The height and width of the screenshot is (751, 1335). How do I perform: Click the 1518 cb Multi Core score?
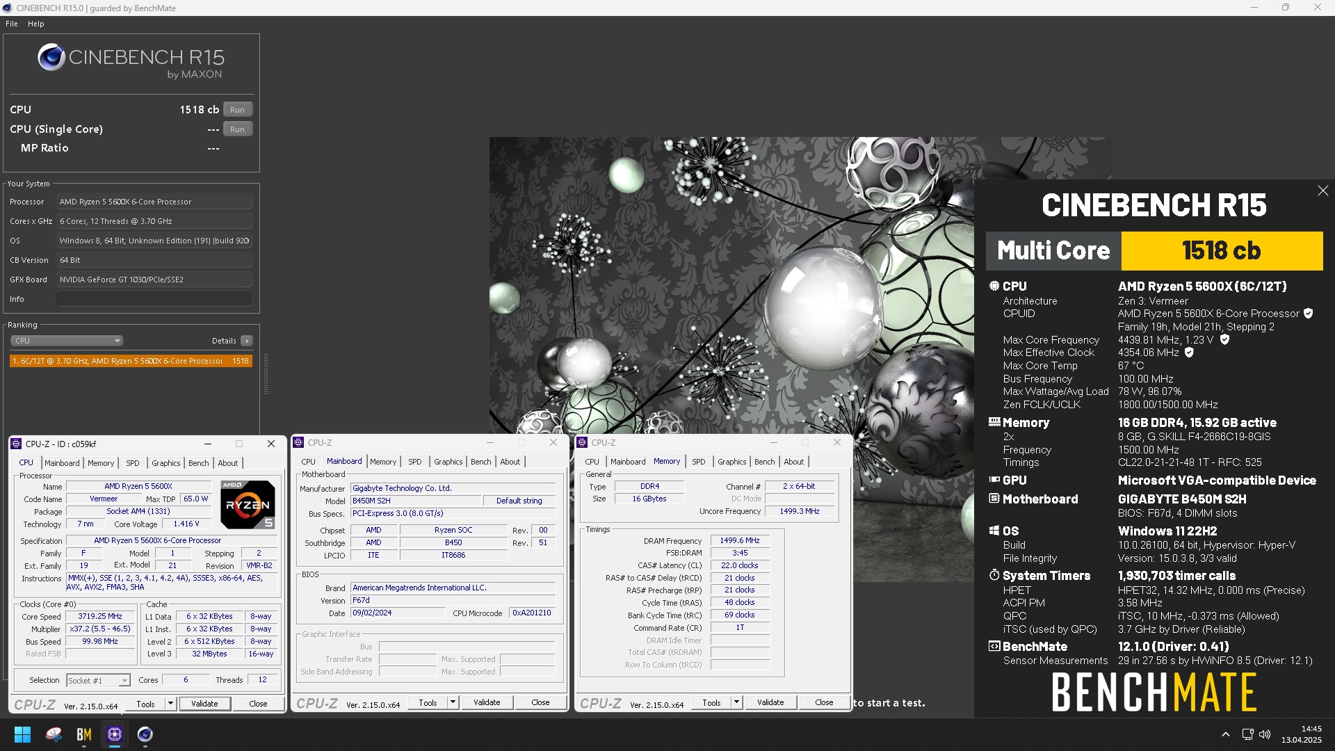[1221, 251]
